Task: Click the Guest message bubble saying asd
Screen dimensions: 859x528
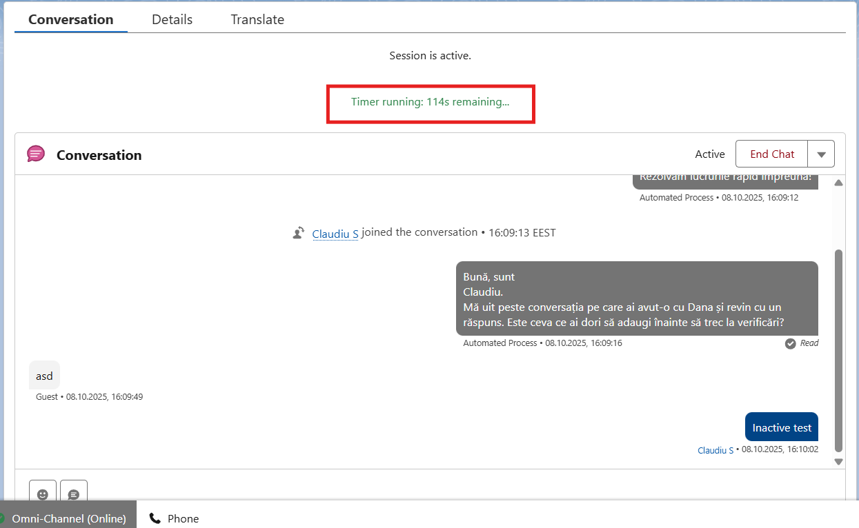Action: [43, 375]
